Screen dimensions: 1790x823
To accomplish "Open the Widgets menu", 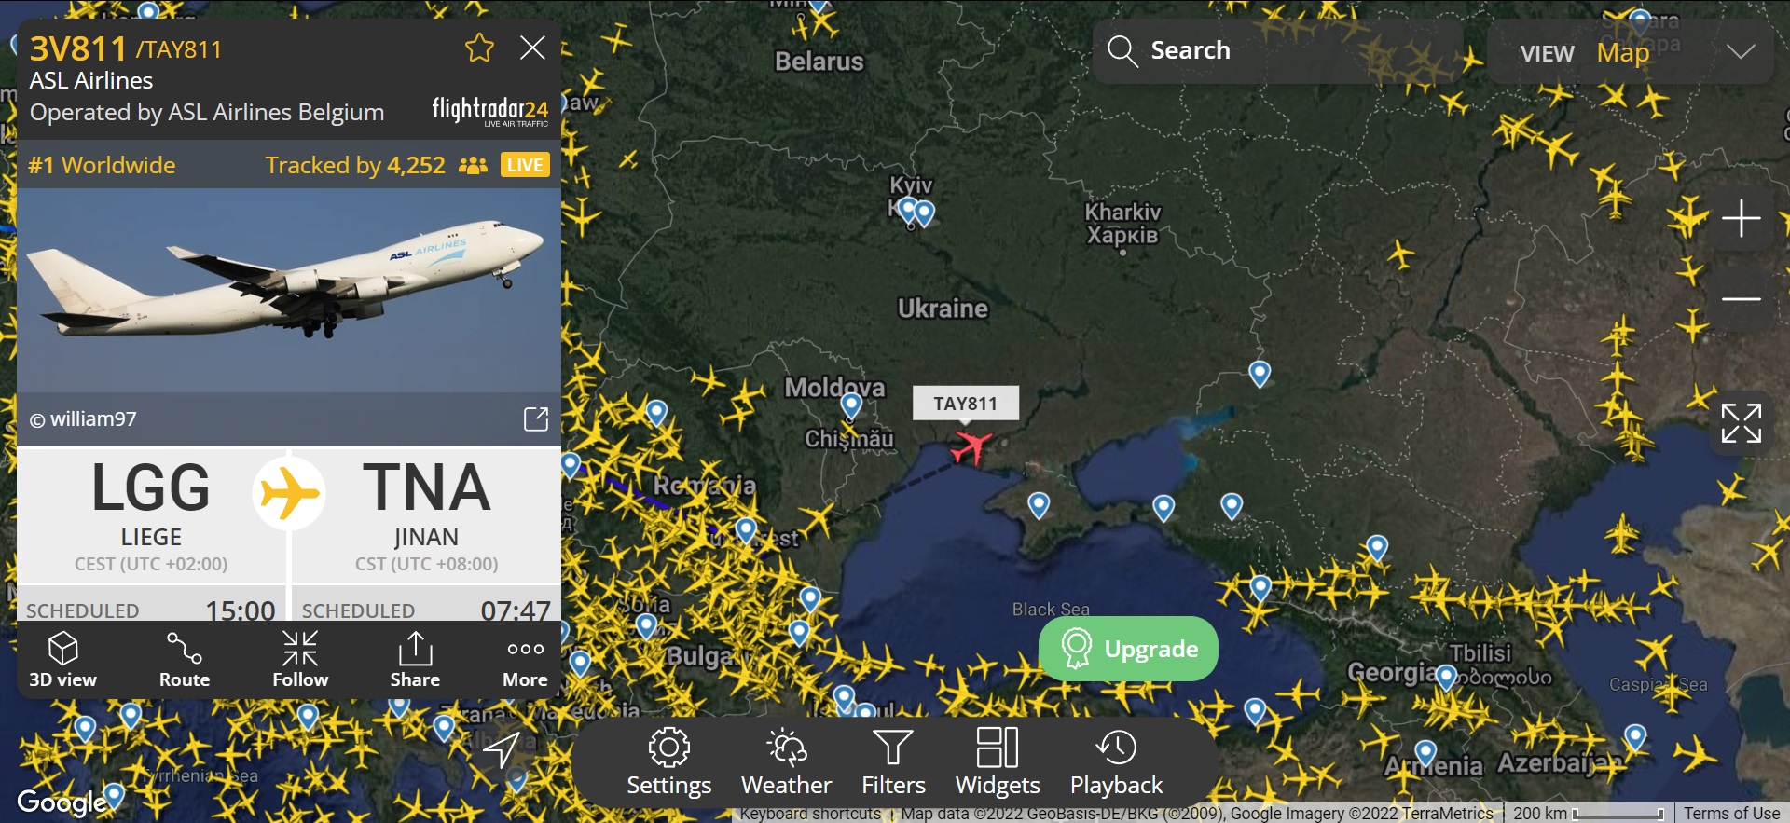I will click(x=998, y=762).
